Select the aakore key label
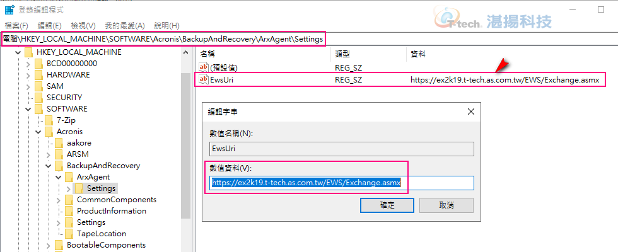The width and height of the screenshot is (618, 252). coord(79,143)
